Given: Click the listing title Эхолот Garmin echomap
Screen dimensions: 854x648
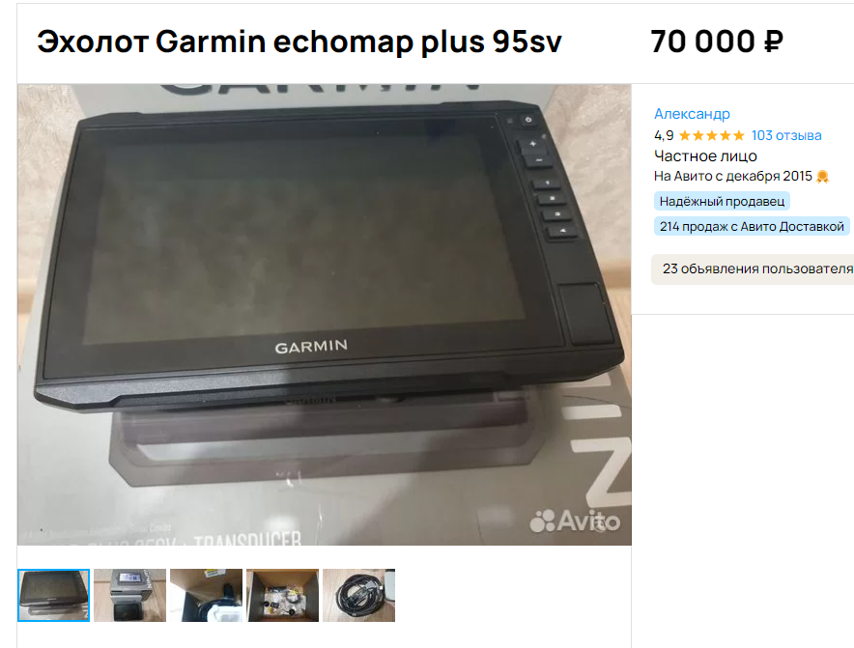Looking at the screenshot, I should click(299, 42).
